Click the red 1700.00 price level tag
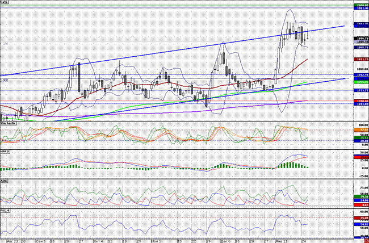 pyautogui.click(x=361, y=101)
